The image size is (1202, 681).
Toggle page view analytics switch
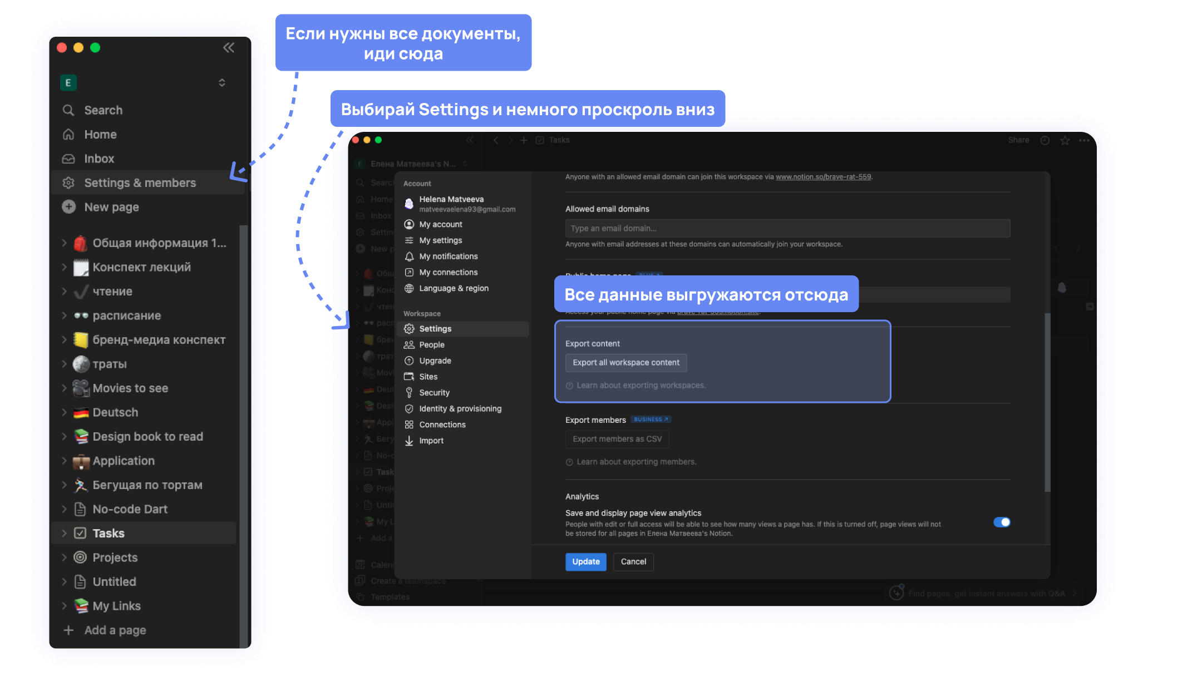click(1002, 522)
